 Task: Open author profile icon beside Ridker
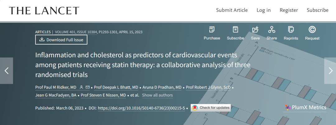pos(81,87)
